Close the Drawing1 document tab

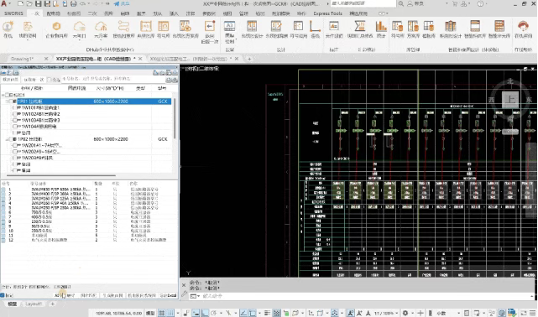click(46, 59)
